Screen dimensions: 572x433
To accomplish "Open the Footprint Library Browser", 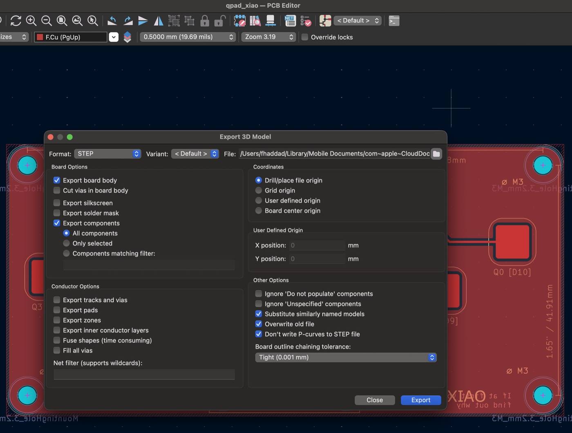I will tap(255, 20).
